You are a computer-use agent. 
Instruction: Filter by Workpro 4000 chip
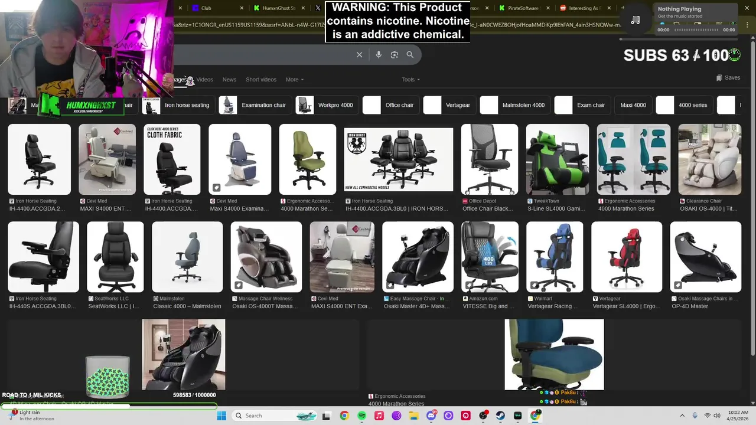tap(326, 105)
